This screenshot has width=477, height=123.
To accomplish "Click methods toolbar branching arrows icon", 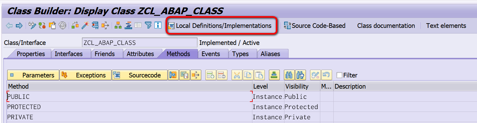I will pos(196,75).
